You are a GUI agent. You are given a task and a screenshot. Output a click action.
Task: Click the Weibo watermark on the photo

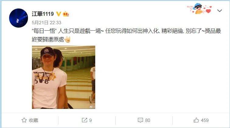coord(92,107)
